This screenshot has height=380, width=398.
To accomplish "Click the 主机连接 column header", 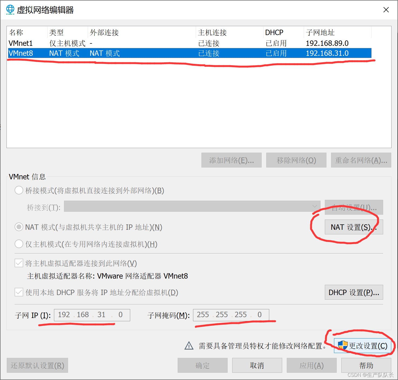I will pyautogui.click(x=230, y=32).
